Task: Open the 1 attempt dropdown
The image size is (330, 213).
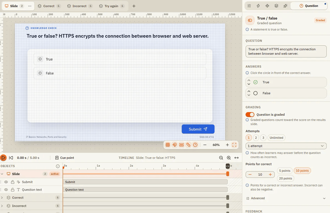Action: 286,146
